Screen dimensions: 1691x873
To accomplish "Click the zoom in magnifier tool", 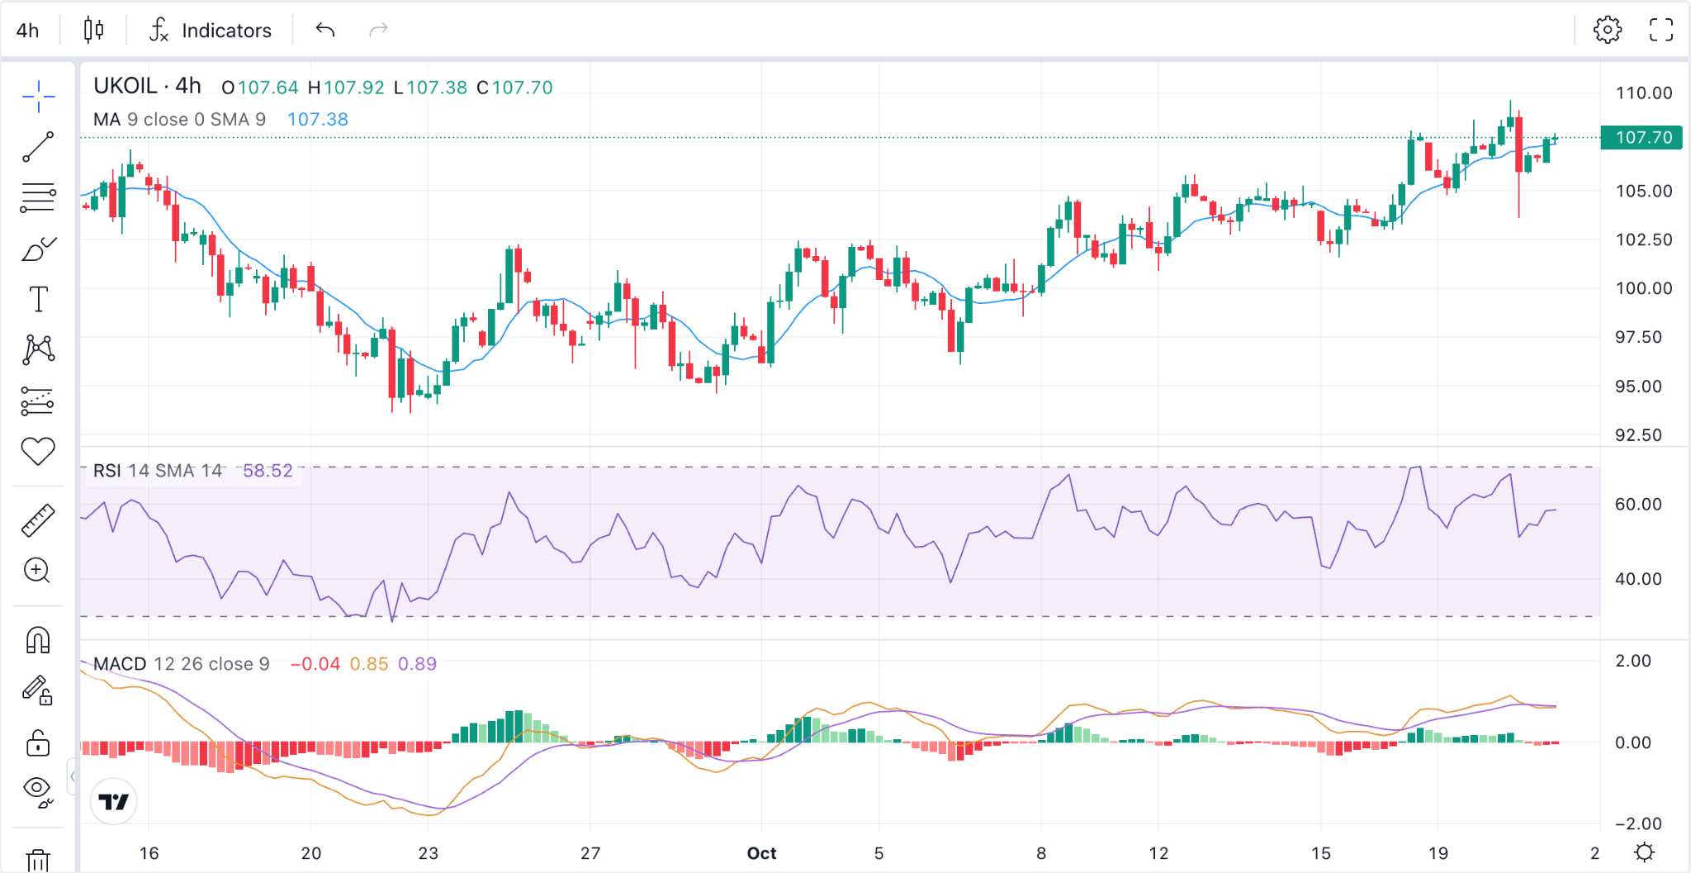I will 38,571.
